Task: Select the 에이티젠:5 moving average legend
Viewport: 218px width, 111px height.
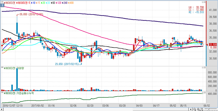Action: 23,3
